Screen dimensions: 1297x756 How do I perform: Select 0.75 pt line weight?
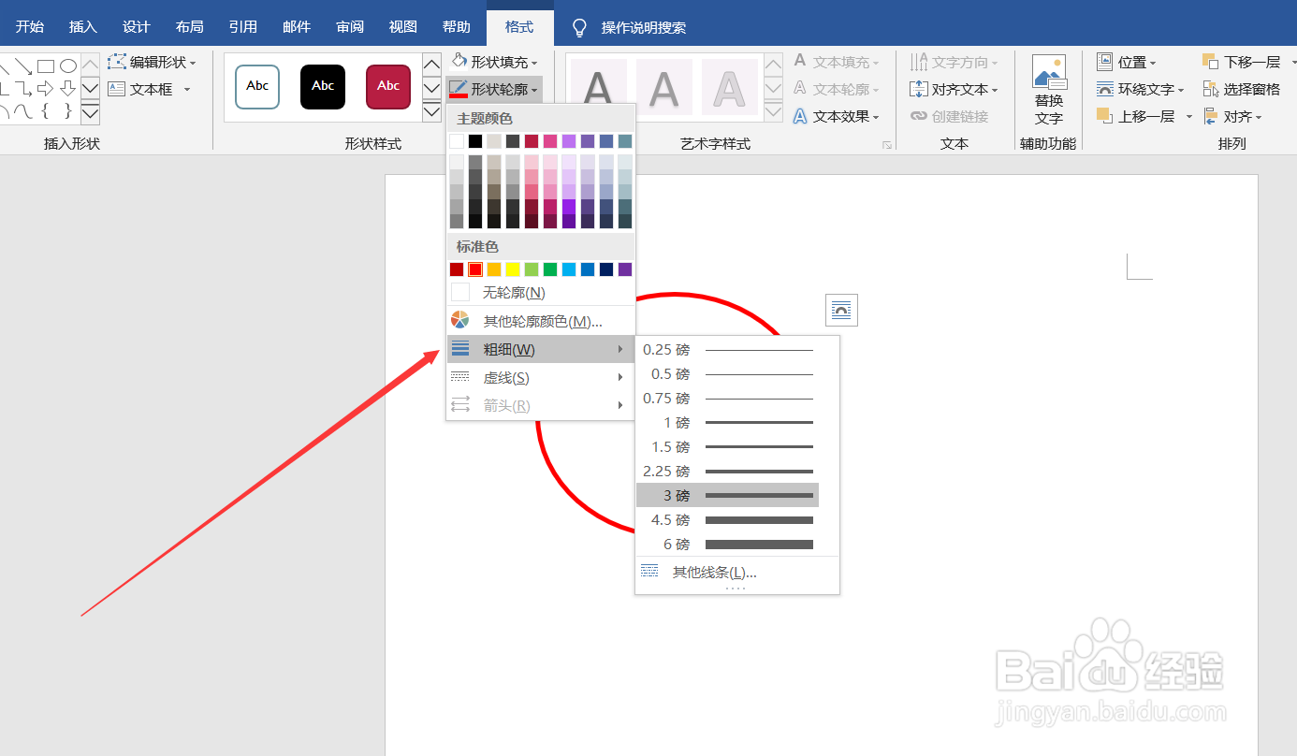point(727,399)
